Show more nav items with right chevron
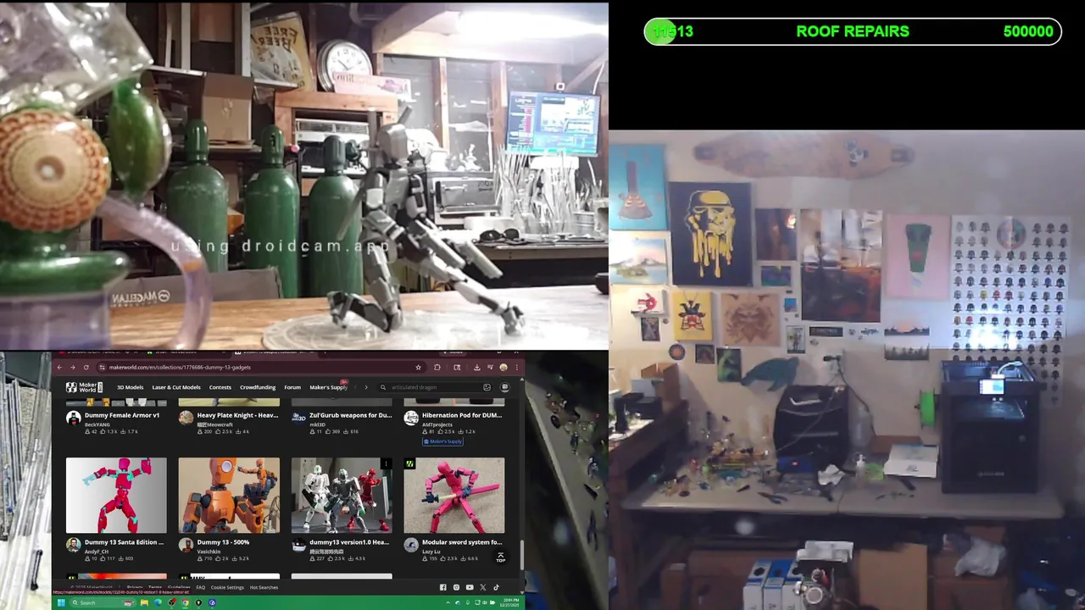Viewport: 1085px width, 610px height. (366, 387)
